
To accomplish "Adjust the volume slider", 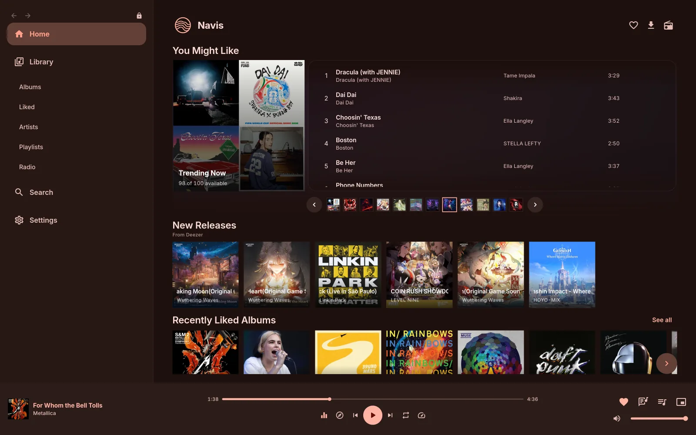I will [x=659, y=418].
